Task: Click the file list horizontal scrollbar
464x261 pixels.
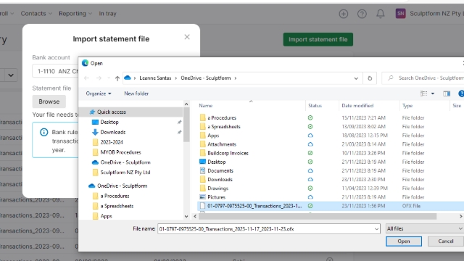Action: point(318,216)
